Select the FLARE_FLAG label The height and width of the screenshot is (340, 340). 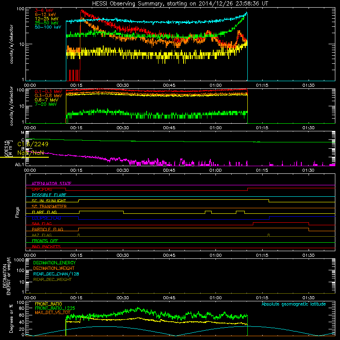[x=44, y=212]
